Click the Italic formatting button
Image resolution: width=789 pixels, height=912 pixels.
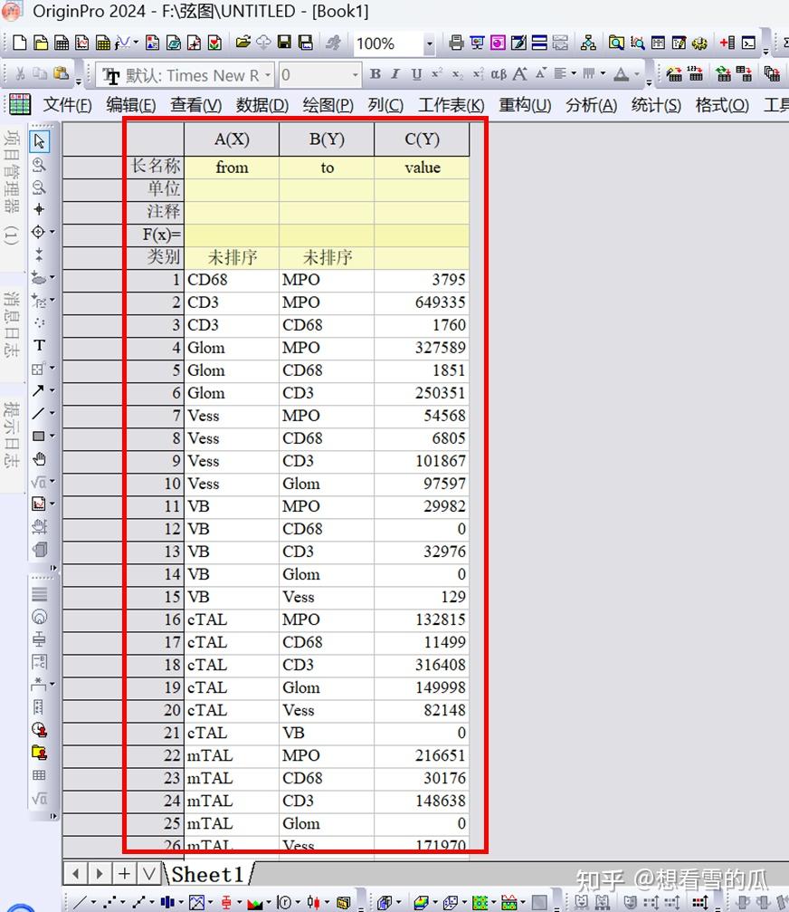[x=395, y=74]
